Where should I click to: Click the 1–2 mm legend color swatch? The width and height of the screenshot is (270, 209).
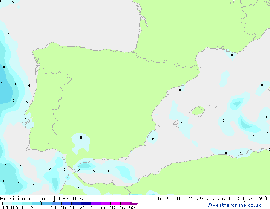click(27, 203)
